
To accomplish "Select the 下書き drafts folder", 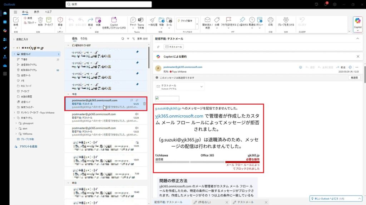I will pos(36,59).
